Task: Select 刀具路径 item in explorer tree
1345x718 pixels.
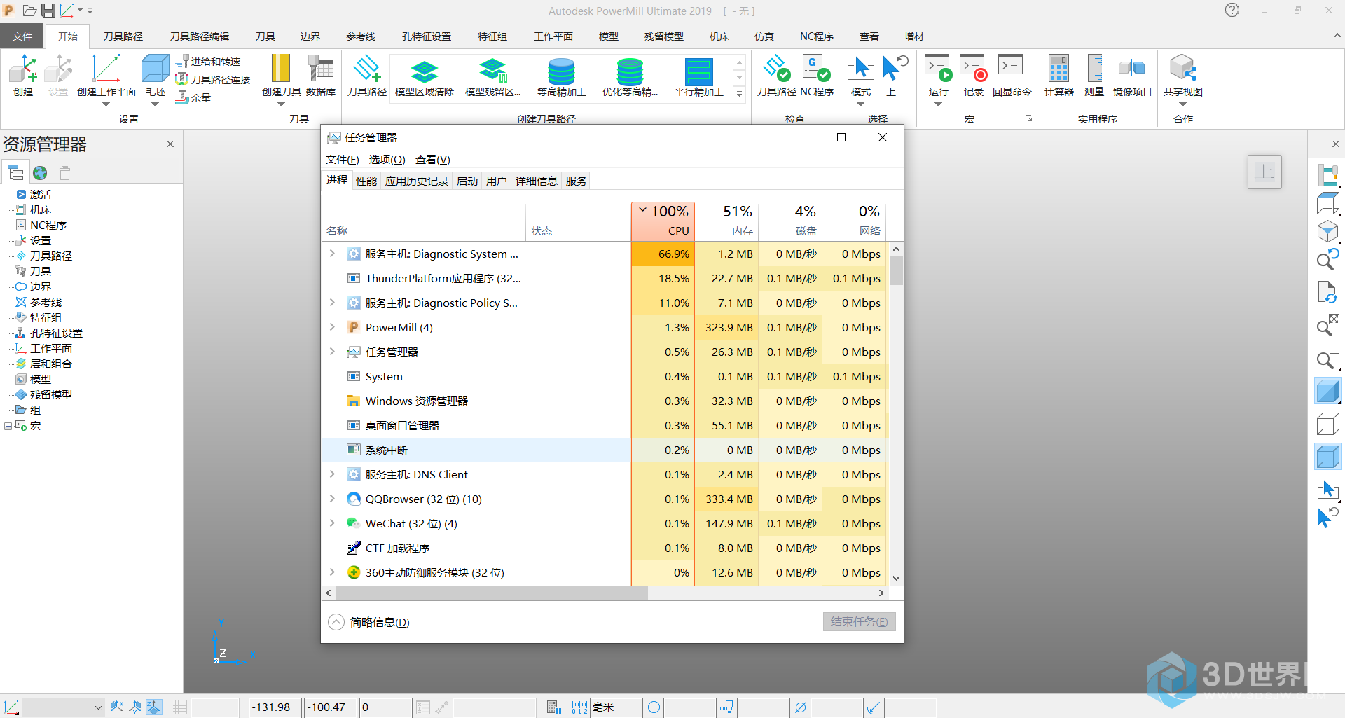Action: [50, 256]
